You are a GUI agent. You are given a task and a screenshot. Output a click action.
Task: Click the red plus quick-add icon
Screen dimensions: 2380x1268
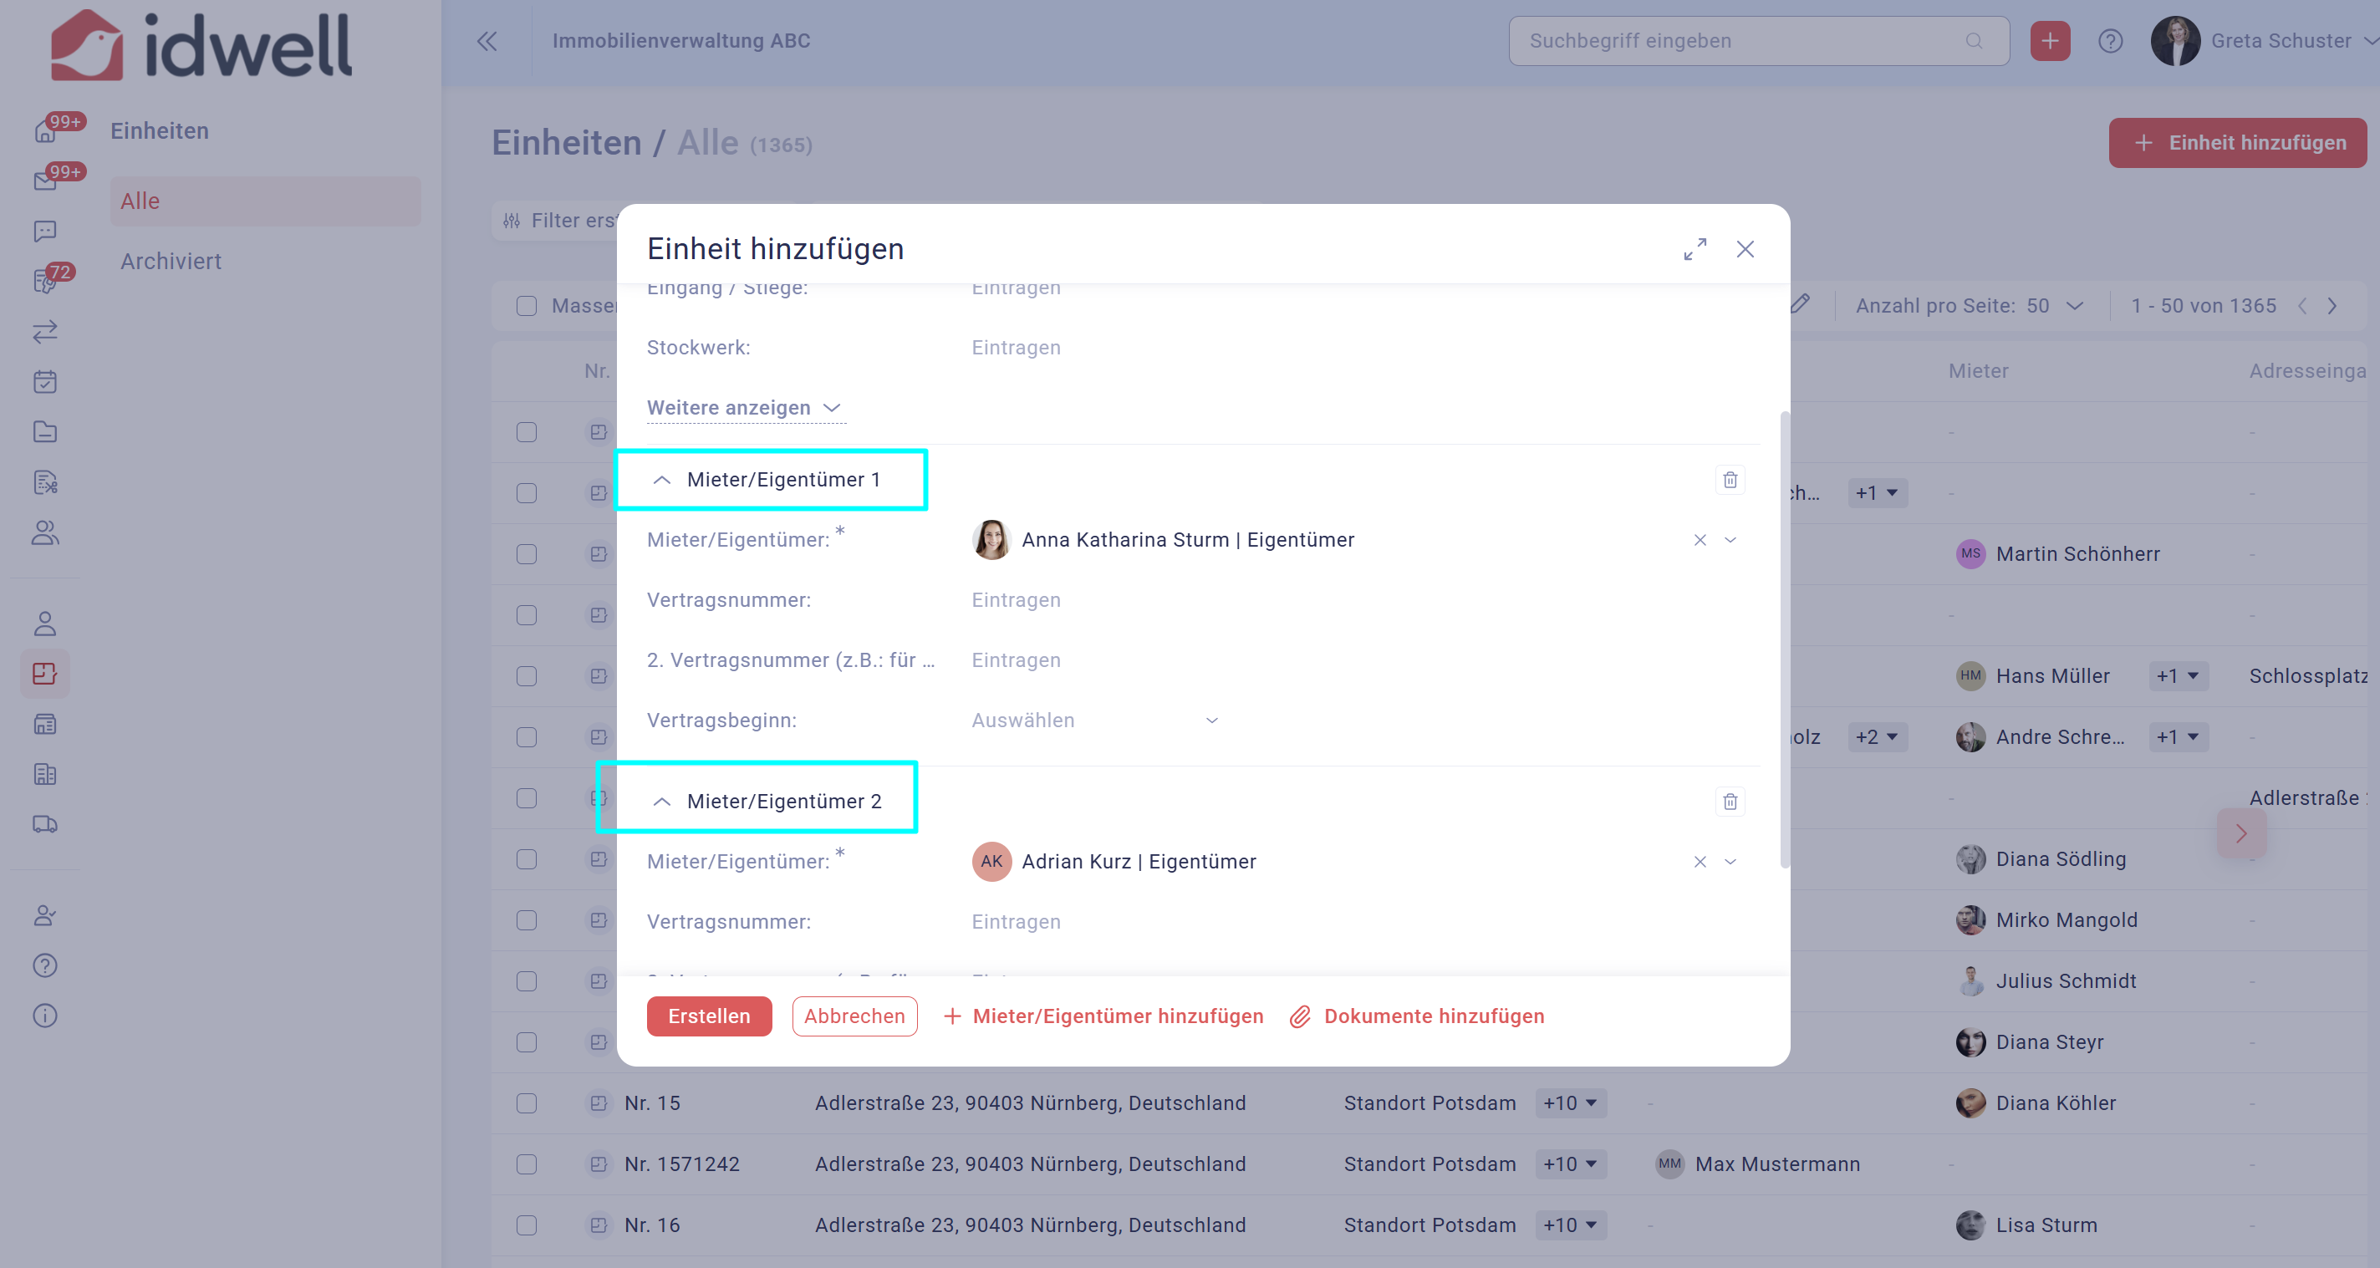(x=2049, y=41)
